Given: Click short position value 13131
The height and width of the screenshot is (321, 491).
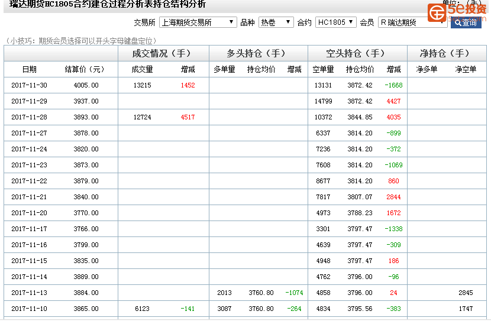Looking at the screenshot, I should [x=323, y=85].
